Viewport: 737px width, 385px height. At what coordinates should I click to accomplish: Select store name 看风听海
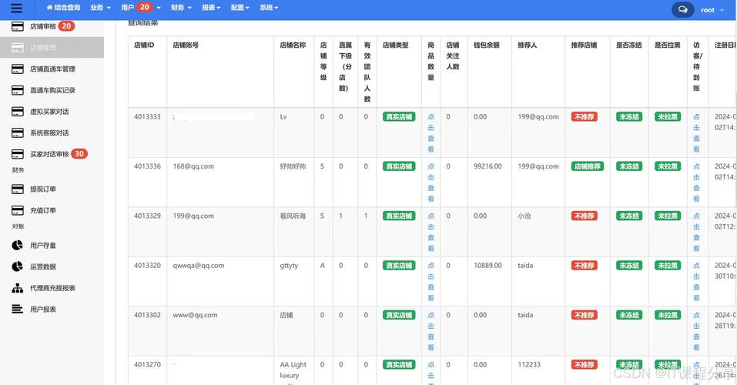293,216
